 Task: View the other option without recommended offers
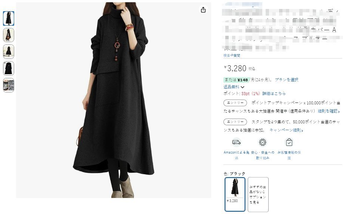tap(258, 194)
